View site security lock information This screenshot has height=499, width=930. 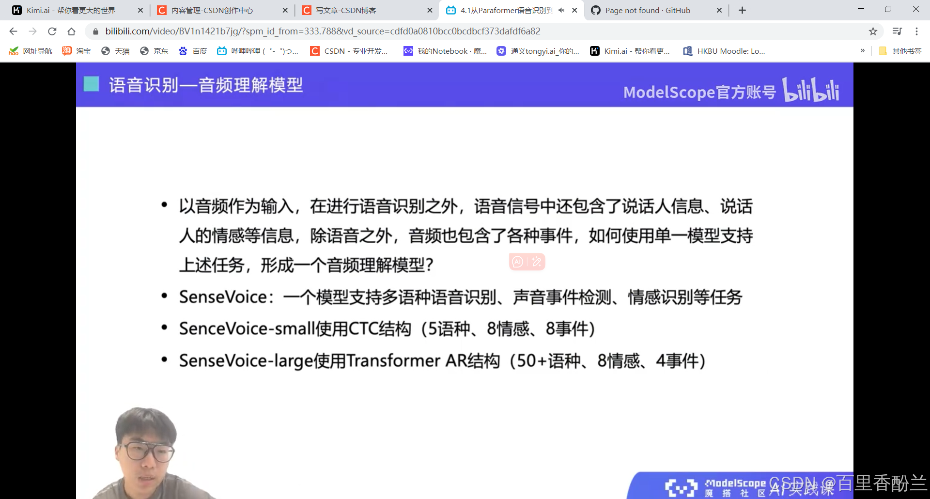95,31
